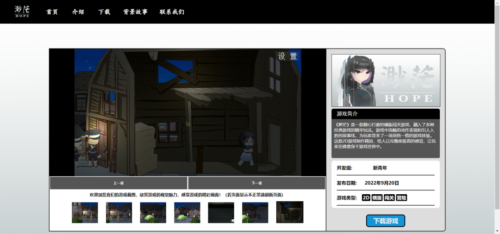Open the 下载 nav menu item

(x=104, y=12)
